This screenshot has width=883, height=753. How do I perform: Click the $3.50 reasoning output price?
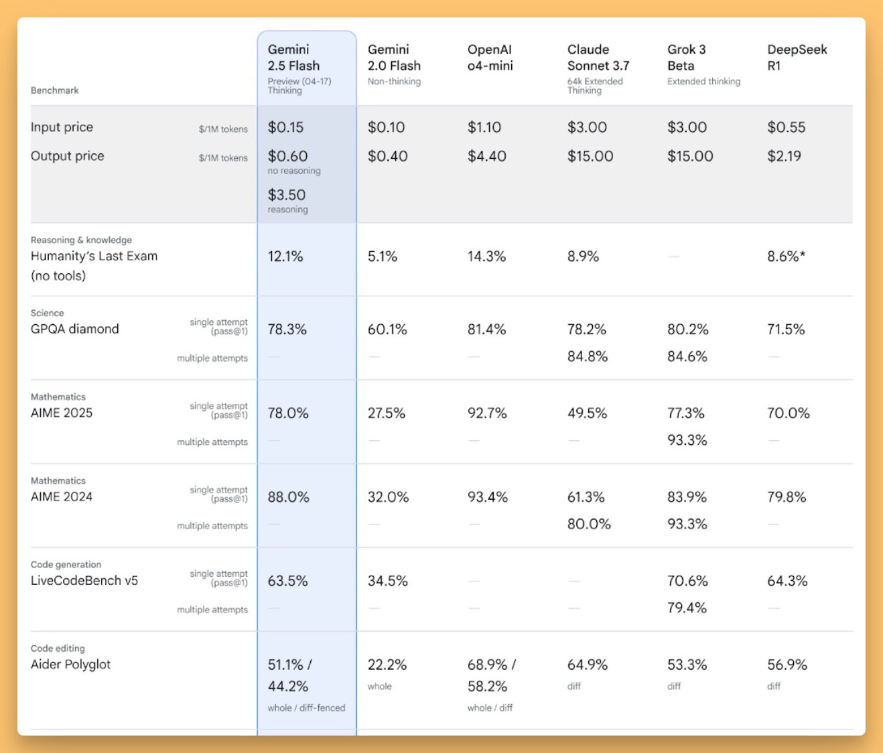point(286,195)
